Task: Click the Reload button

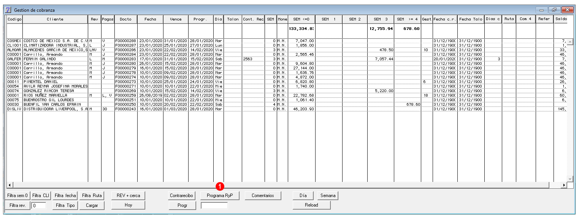Action: (311, 205)
